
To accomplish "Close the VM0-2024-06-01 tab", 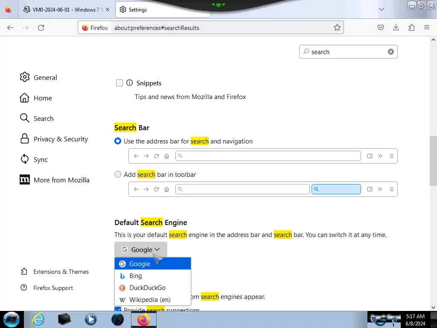I will (108, 9).
